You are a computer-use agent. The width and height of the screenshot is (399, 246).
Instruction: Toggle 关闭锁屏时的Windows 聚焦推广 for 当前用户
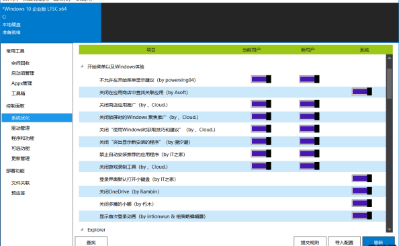click(261, 116)
